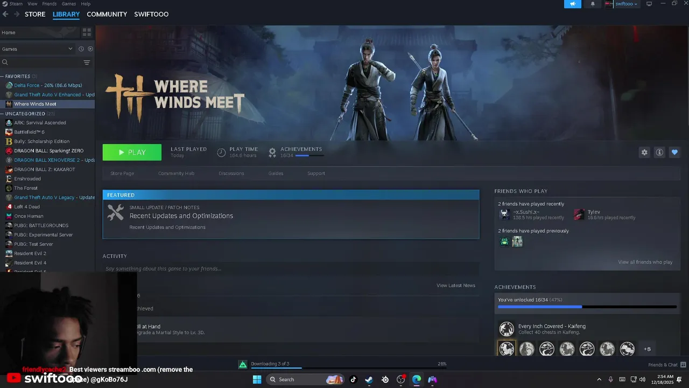The image size is (689, 388).
Task: Click the achievements progress bar in header
Action: 310,156
